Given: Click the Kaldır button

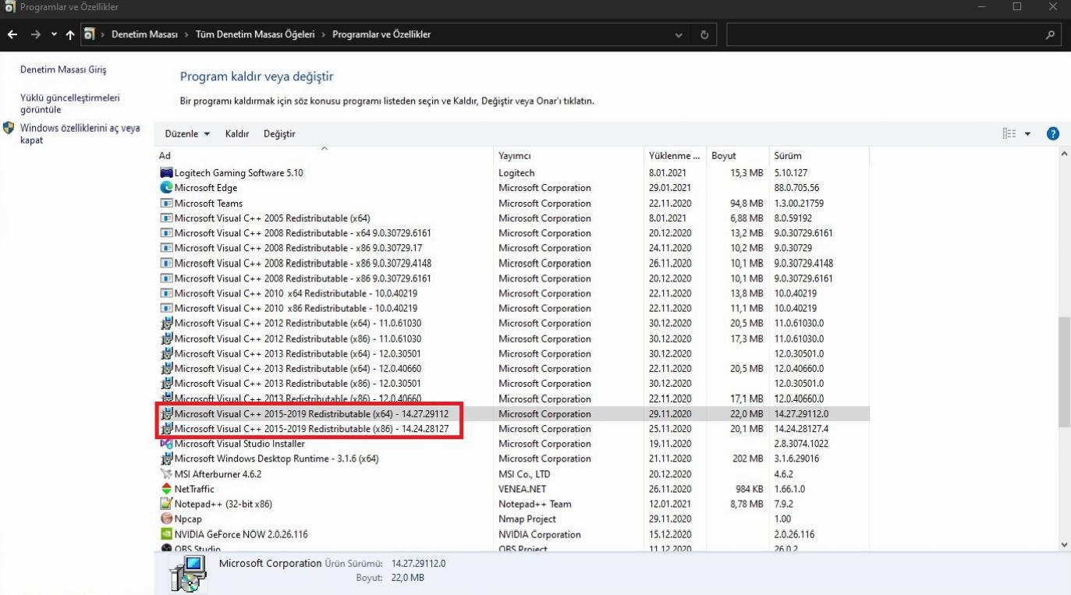Looking at the screenshot, I should pyautogui.click(x=237, y=134).
